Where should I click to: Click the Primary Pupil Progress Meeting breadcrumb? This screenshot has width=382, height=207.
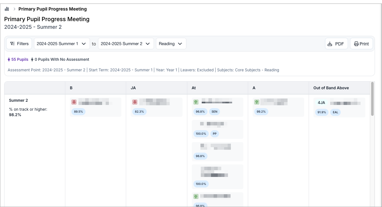point(53,9)
